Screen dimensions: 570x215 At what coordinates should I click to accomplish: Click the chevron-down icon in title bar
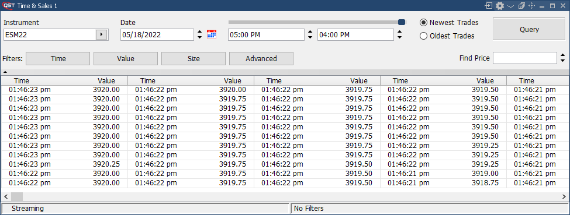point(510,6)
